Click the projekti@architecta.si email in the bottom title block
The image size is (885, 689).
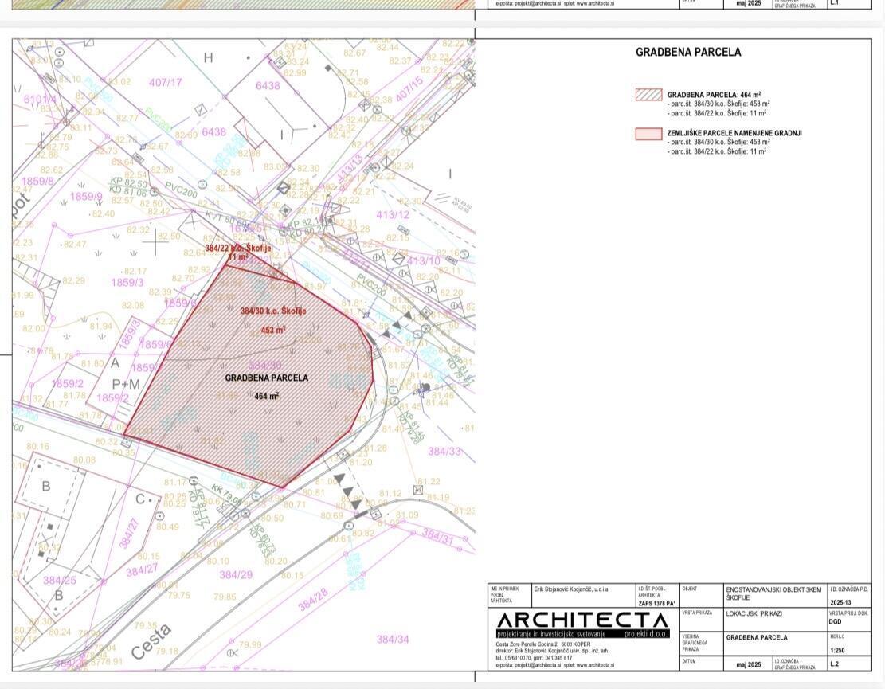coord(533,664)
